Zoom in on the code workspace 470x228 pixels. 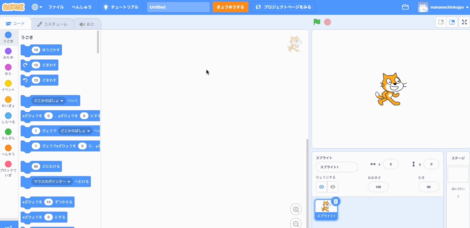tap(296, 210)
